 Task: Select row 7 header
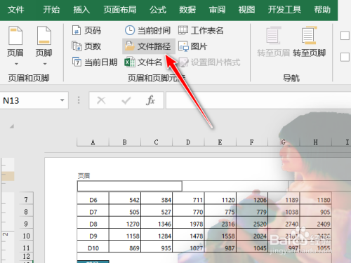26,199
